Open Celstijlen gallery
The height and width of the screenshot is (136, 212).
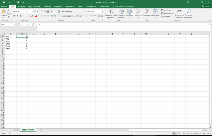point(130,14)
